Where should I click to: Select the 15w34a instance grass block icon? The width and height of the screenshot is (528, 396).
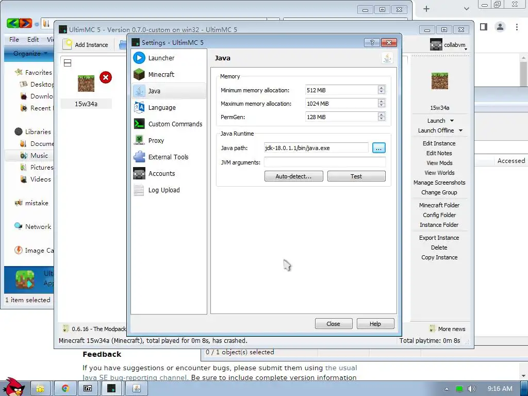[x=86, y=83]
